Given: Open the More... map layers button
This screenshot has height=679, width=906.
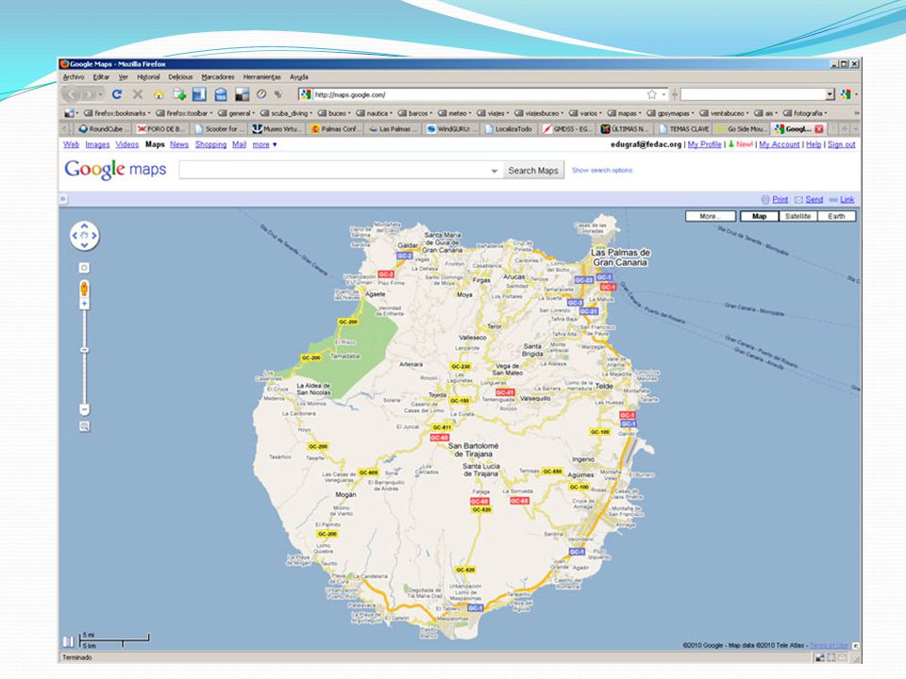Looking at the screenshot, I should 710,216.
